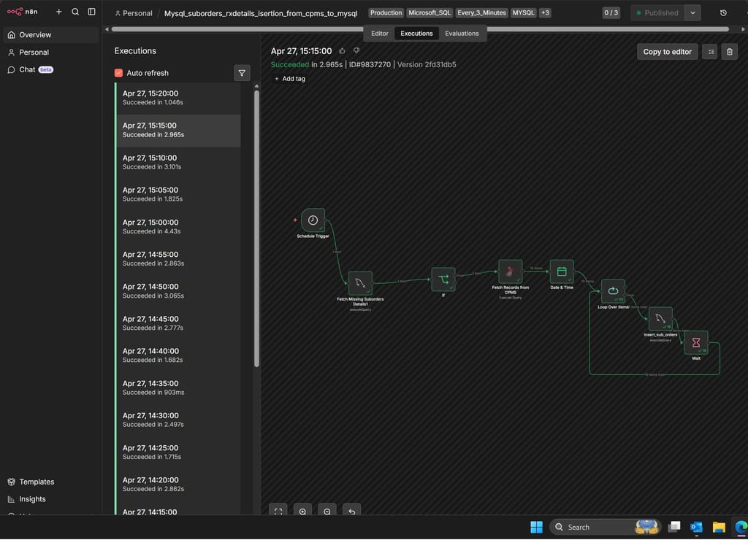Delete this execution with the trash icon
This screenshot has height=540, width=748.
[729, 52]
